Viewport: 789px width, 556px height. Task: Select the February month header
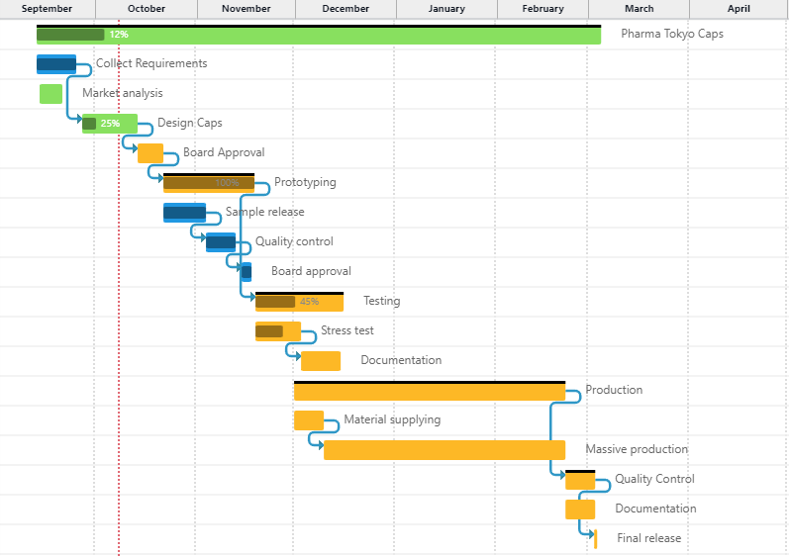(542, 9)
